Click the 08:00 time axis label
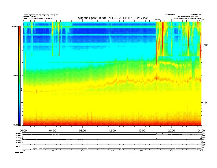The height and width of the screenshot is (168, 217). click(82, 131)
